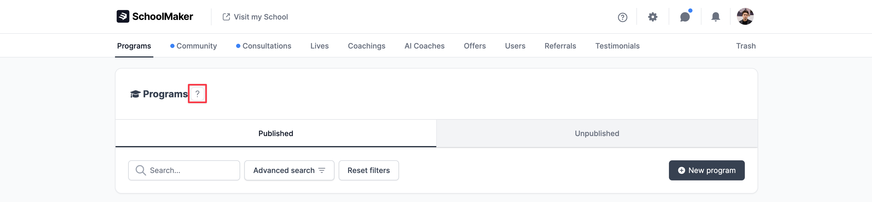Open the chat messages bubble icon

(x=685, y=17)
